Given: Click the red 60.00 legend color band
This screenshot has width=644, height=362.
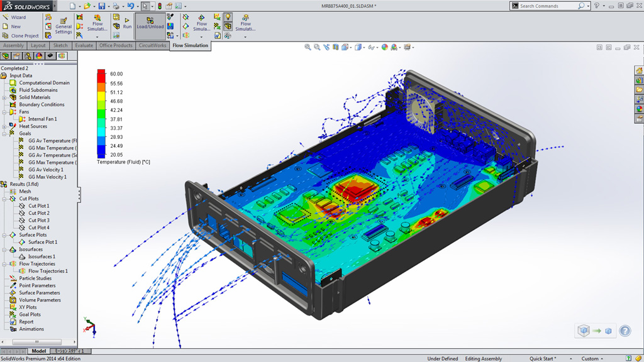Looking at the screenshot, I should (101, 75).
